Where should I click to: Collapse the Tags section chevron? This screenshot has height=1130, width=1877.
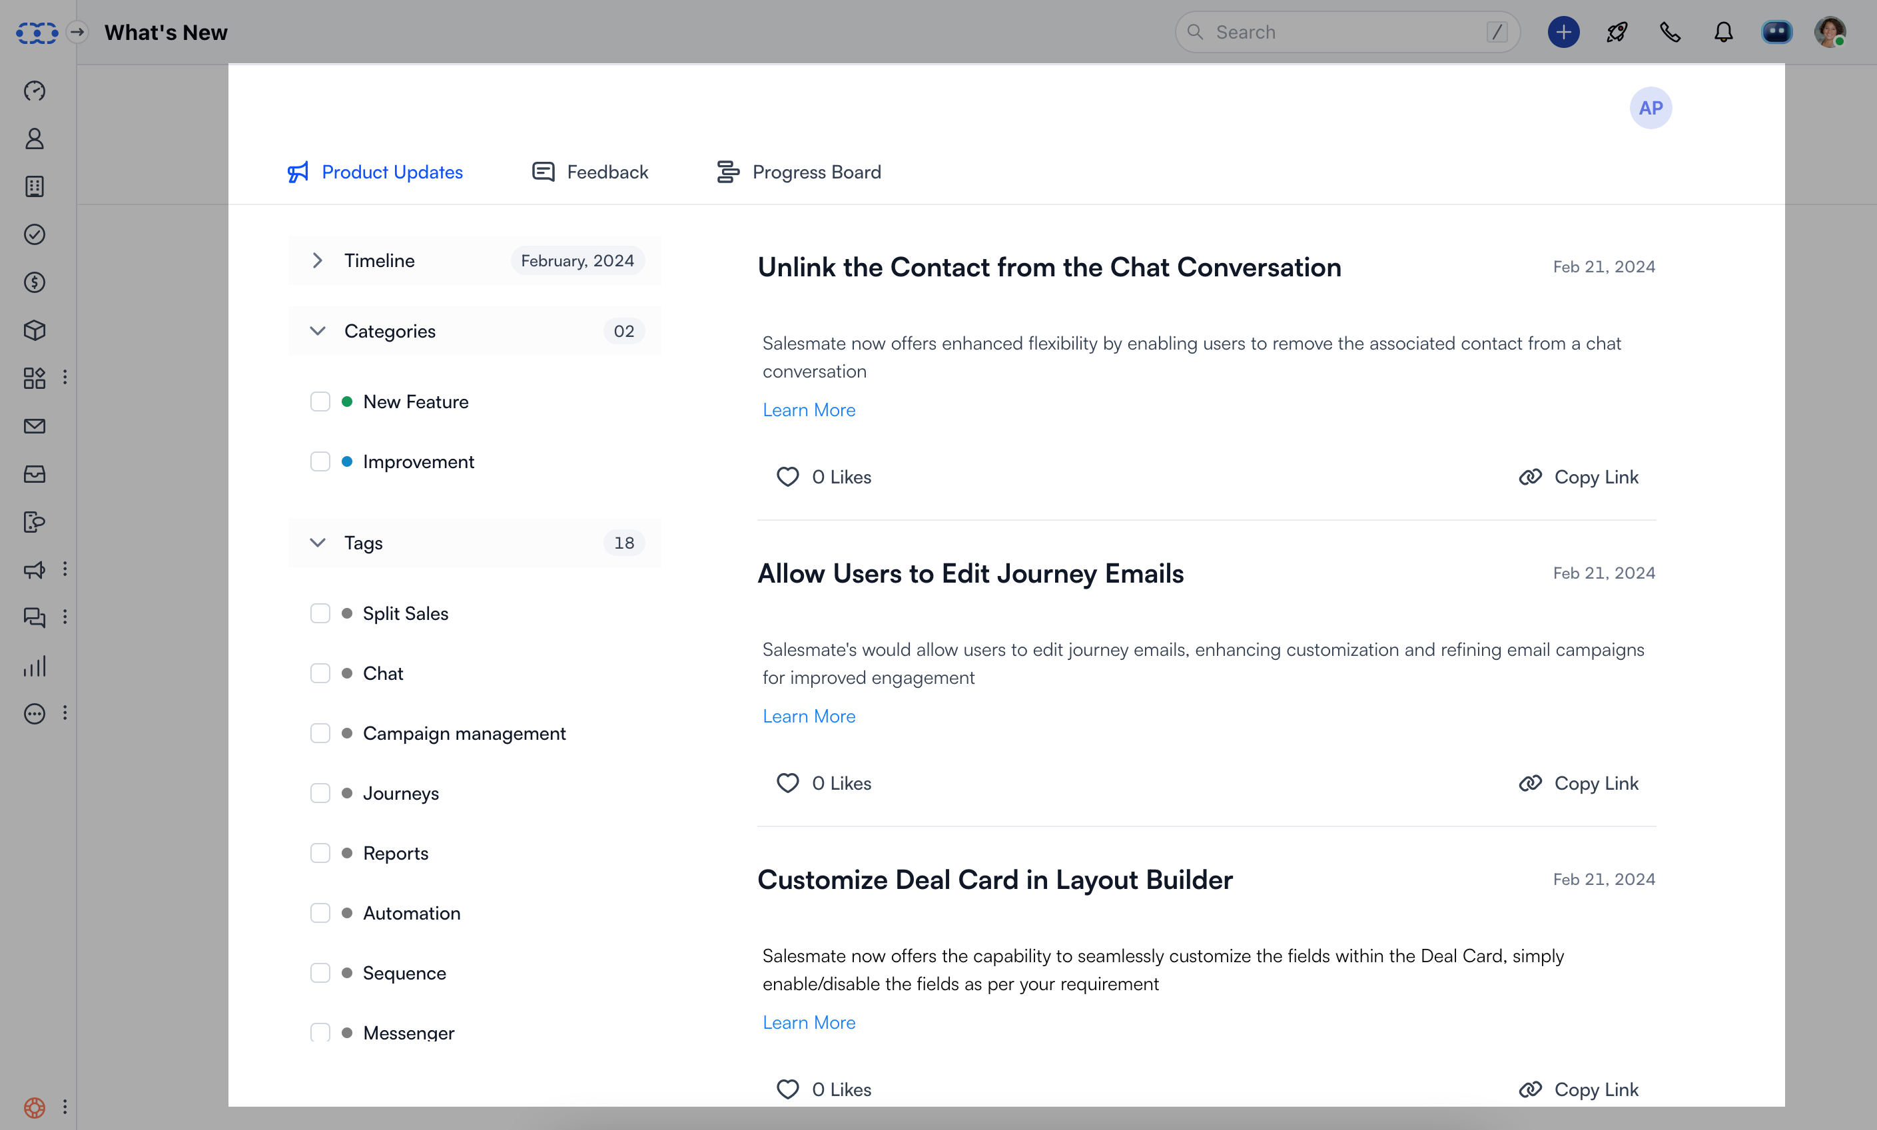point(318,542)
